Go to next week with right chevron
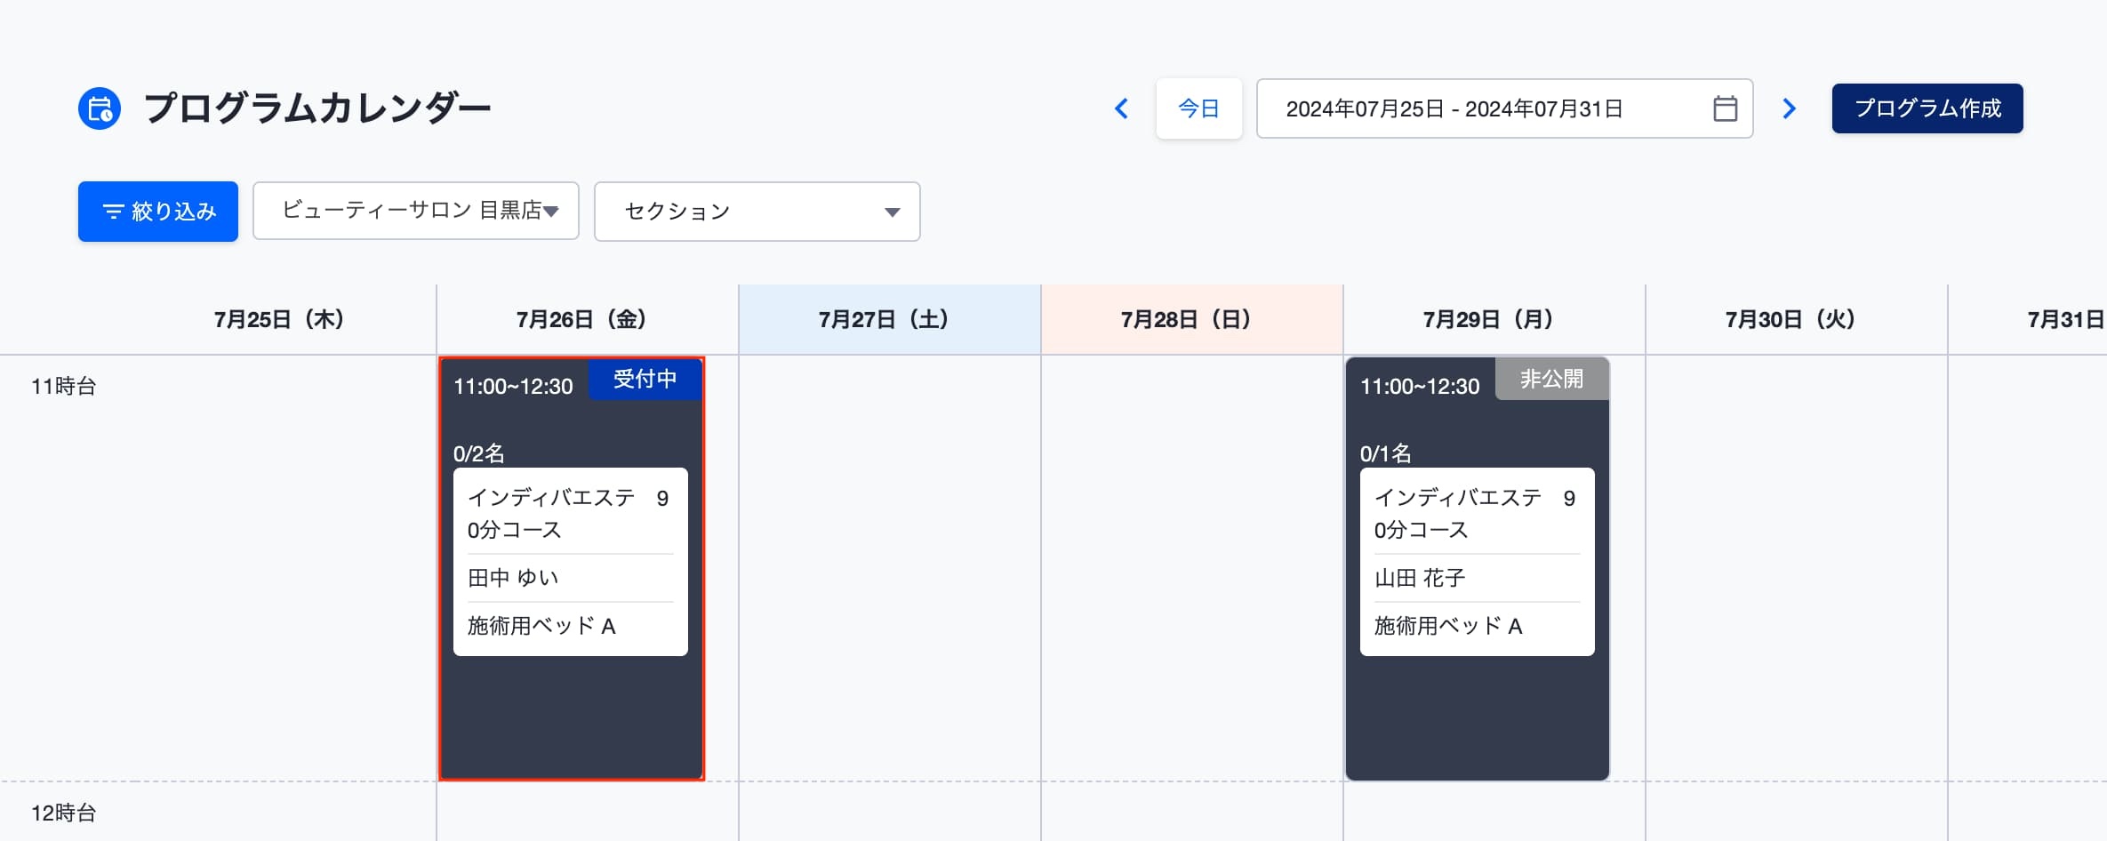The image size is (2107, 841). [x=1789, y=108]
